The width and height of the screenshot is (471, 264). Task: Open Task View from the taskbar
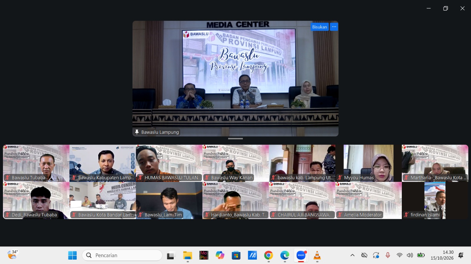pos(171,255)
